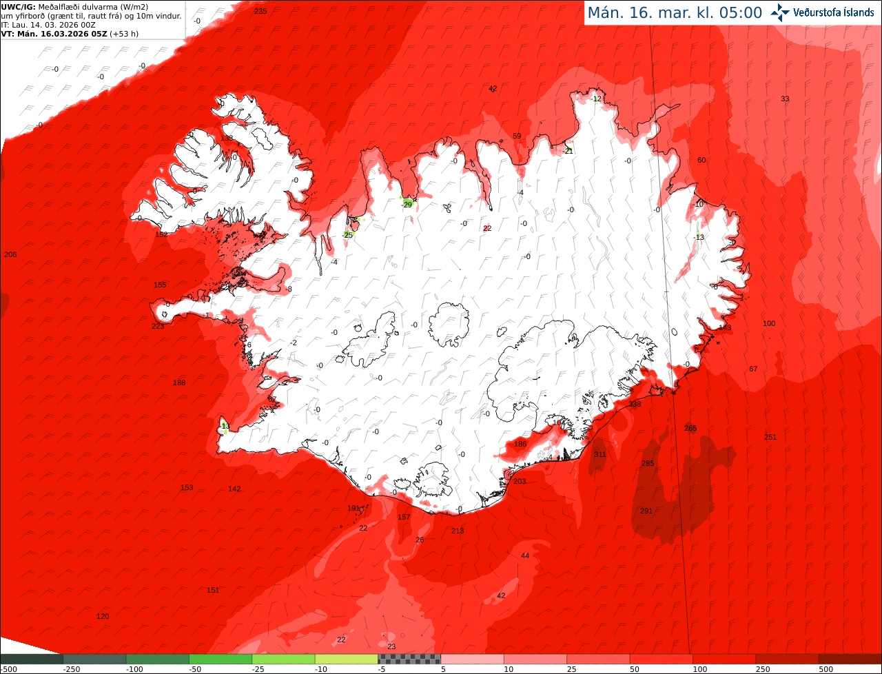
Task: Click the map value -13
Action: click(x=699, y=238)
